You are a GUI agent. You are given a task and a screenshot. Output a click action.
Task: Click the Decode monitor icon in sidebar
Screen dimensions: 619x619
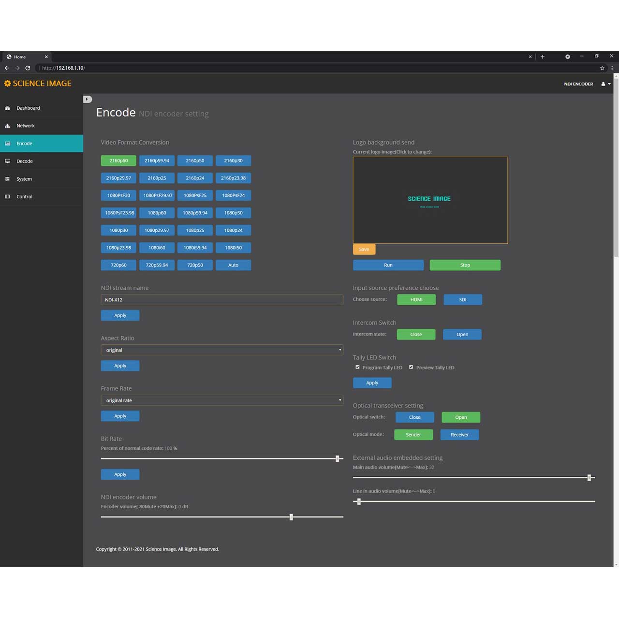[7, 161]
